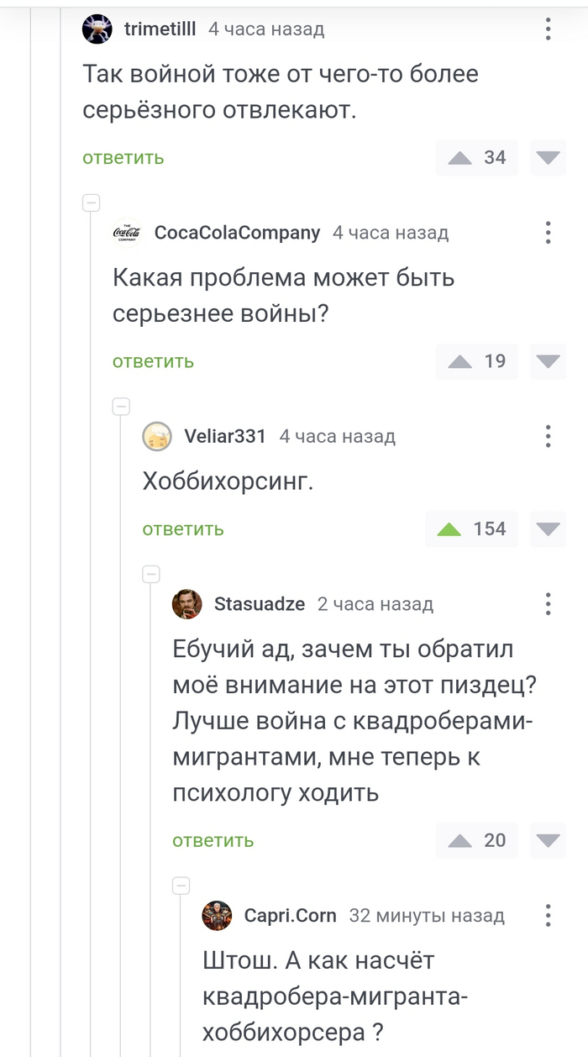Viewport: 588px width, 1057px height.
Task: Open the three-dot menu on trimetilll's comment
Action: pyautogui.click(x=548, y=29)
